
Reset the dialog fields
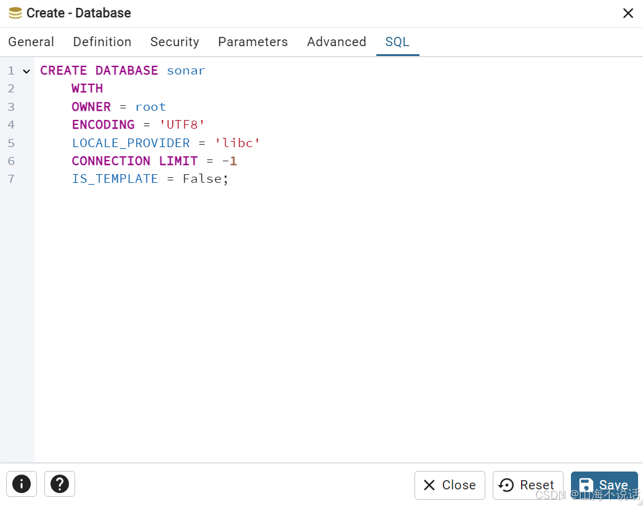pos(527,485)
